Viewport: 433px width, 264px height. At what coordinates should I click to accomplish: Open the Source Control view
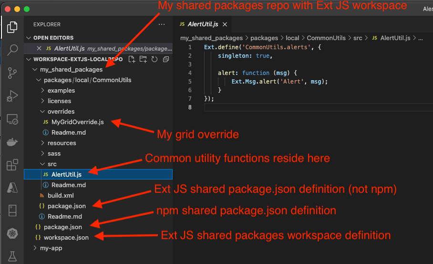tap(12, 73)
